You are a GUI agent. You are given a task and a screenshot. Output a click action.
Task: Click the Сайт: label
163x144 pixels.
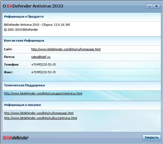pos(8,49)
